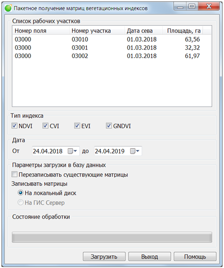Click the 'Выход' button

click(x=150, y=257)
